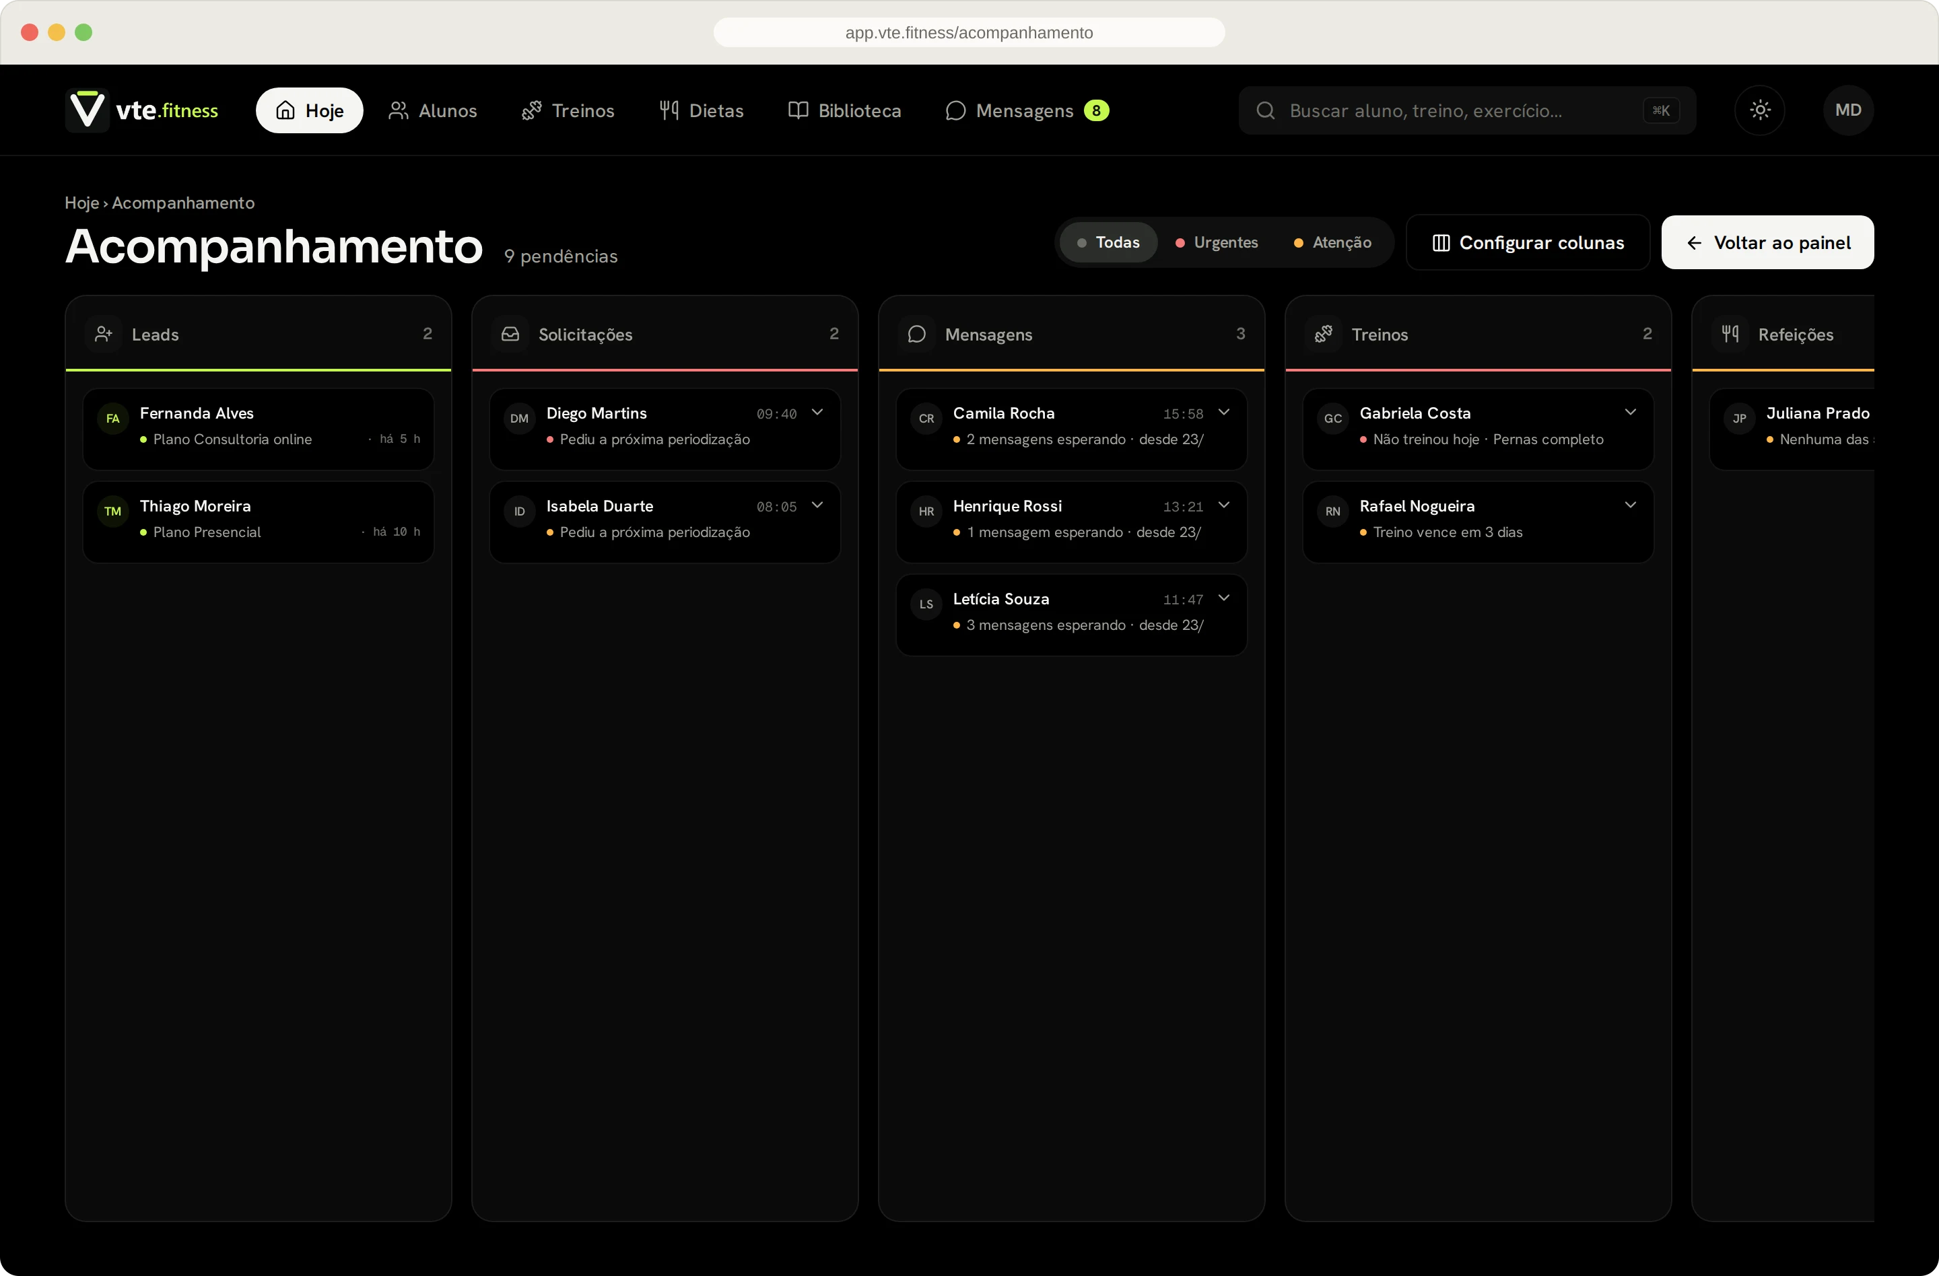Image resolution: width=1939 pixels, height=1276 pixels.
Task: Expand Gabriela Costa card chevron
Action: [1630, 413]
